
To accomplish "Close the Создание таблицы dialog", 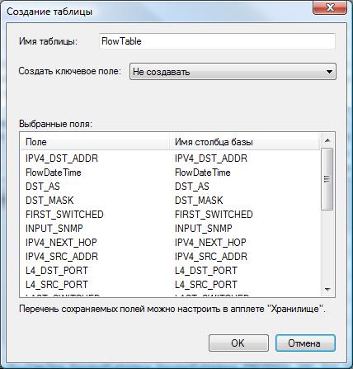I will [x=330, y=7].
